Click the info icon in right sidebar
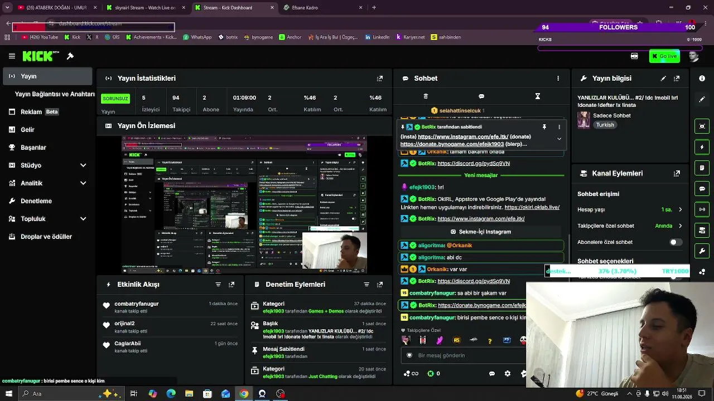 [x=702, y=79]
